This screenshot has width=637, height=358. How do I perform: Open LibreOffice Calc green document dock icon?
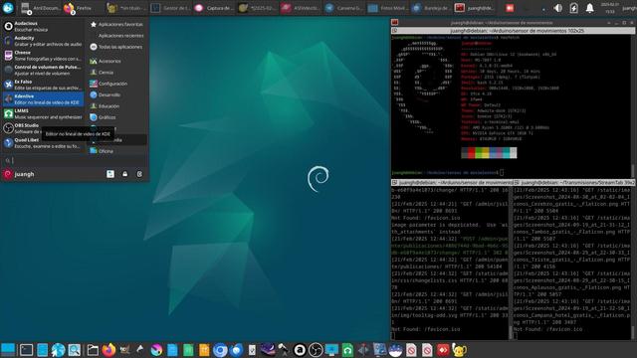click(188, 350)
